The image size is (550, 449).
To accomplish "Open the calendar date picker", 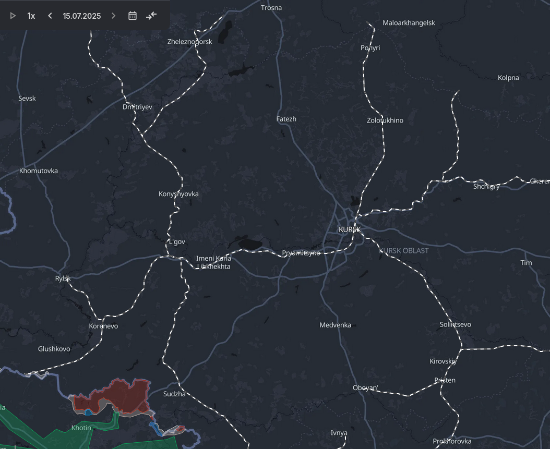I will (132, 16).
